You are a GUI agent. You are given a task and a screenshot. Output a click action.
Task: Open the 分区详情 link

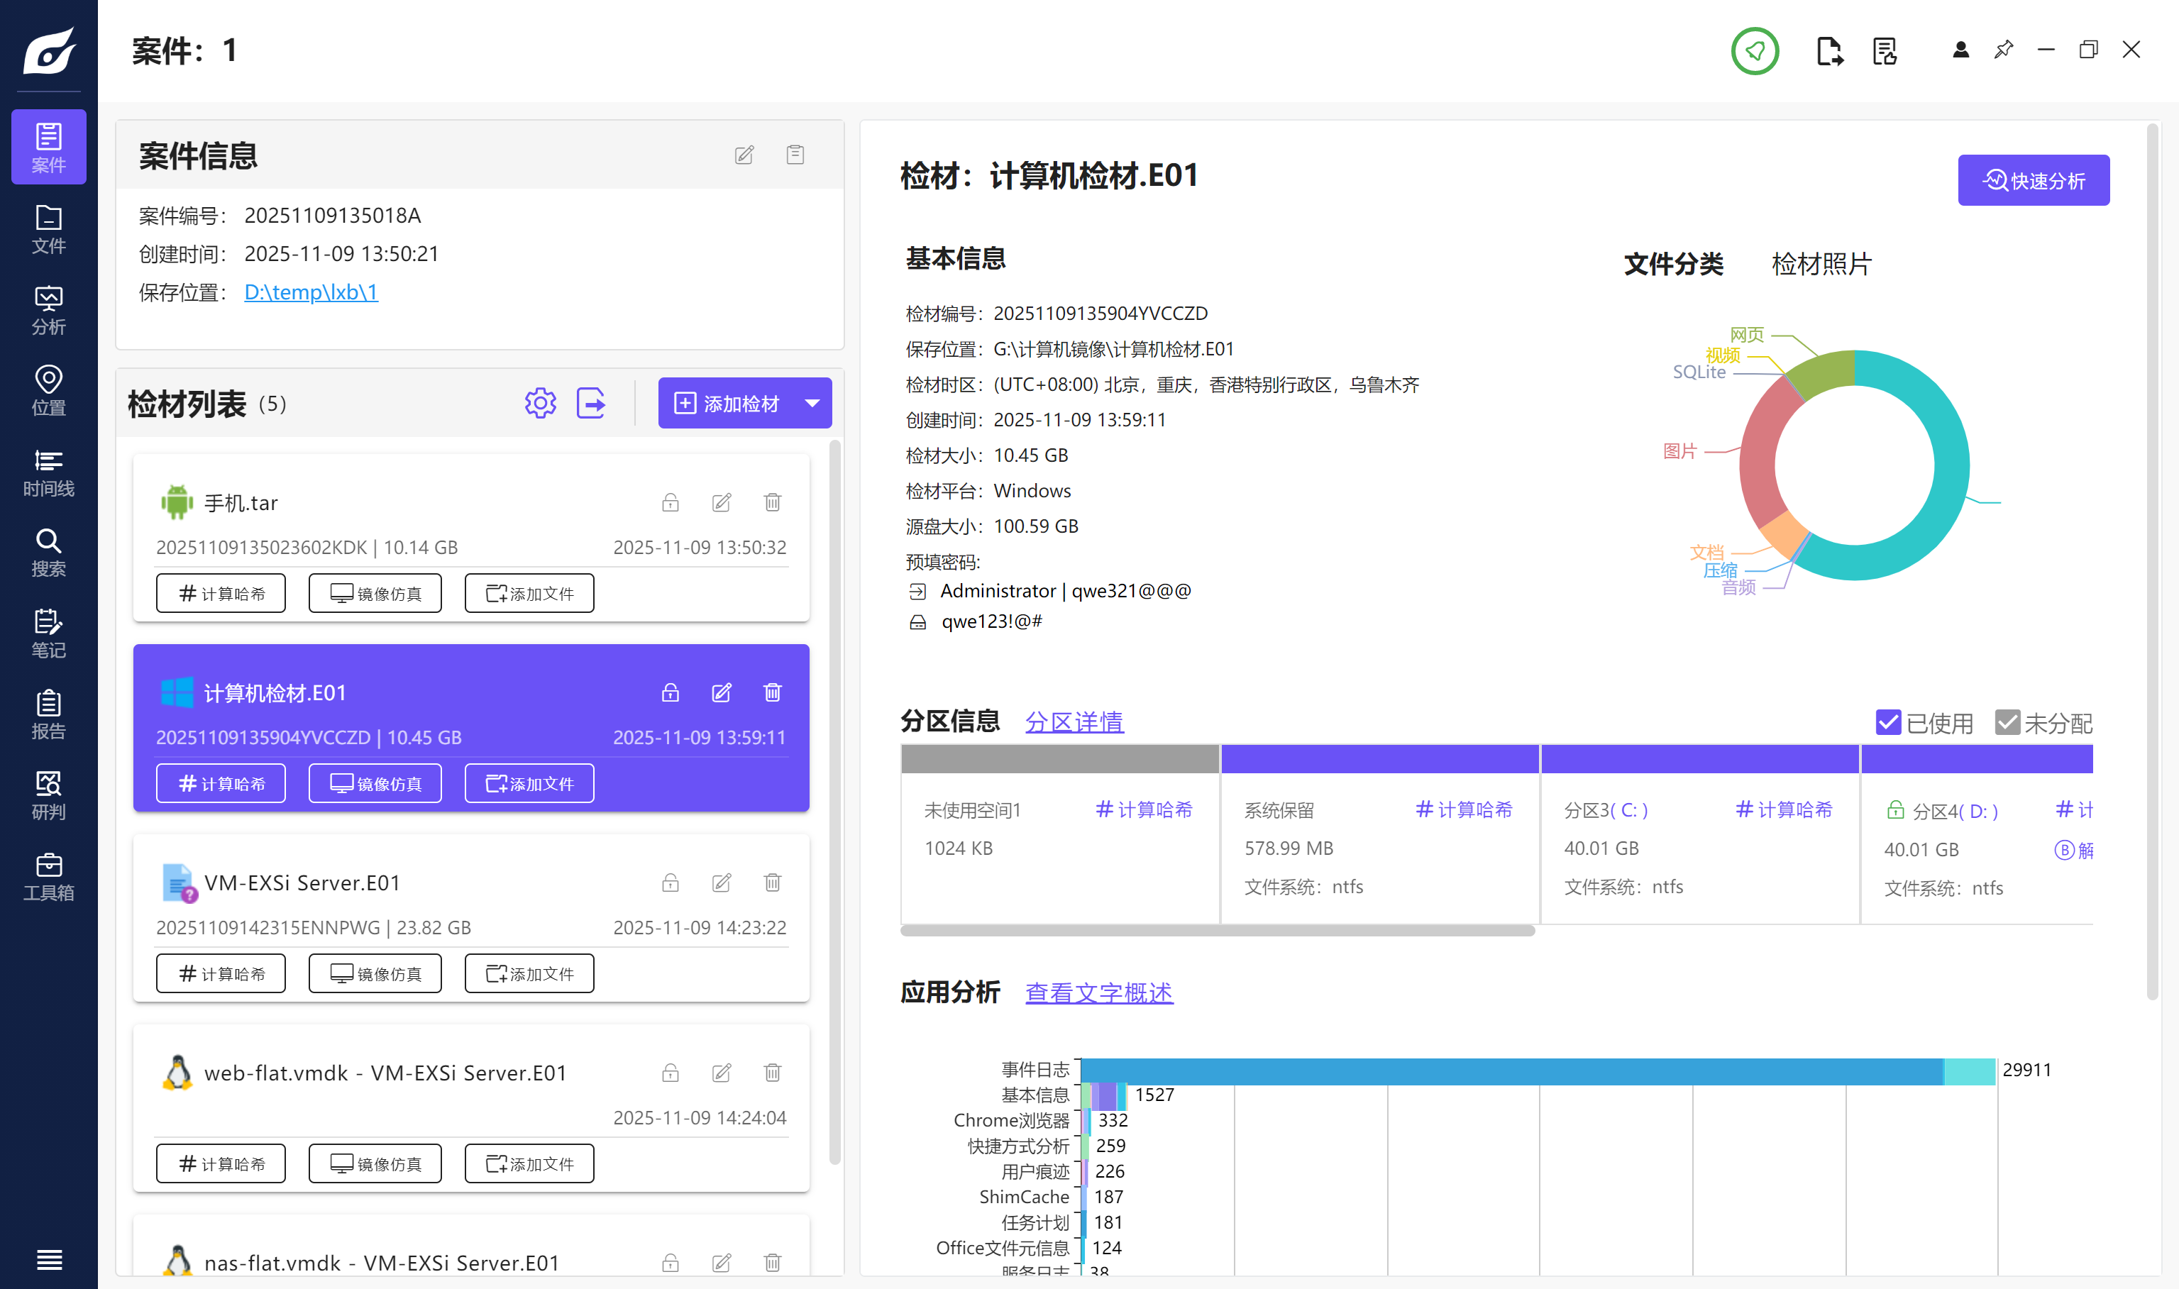[x=1074, y=721]
